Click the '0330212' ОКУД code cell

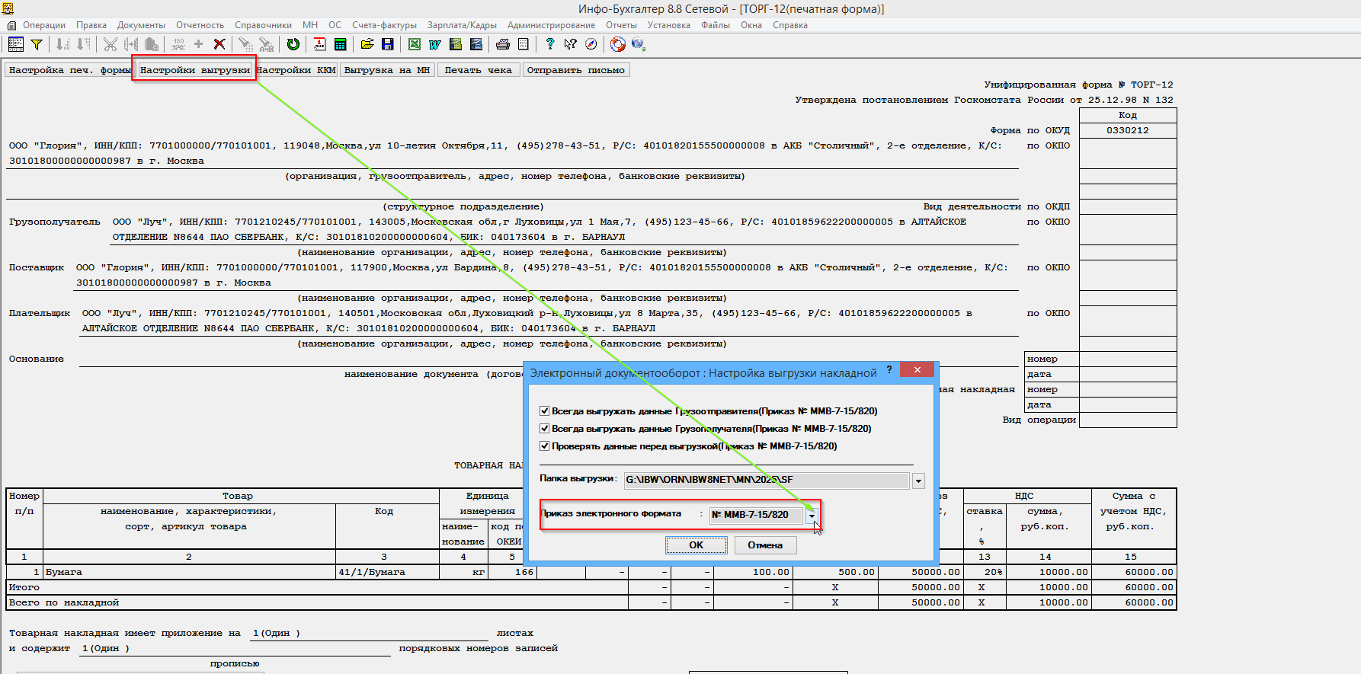click(1128, 130)
